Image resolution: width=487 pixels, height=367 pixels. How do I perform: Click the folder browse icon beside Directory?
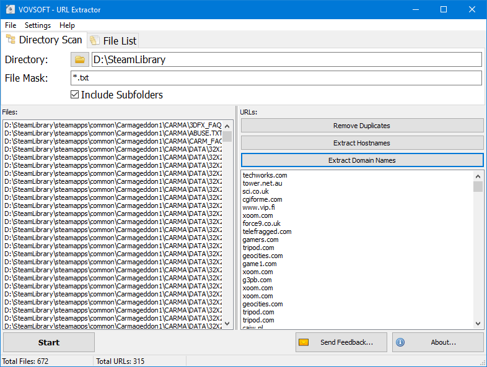click(79, 59)
